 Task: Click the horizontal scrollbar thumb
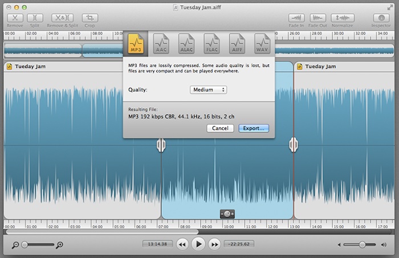(x=102, y=232)
